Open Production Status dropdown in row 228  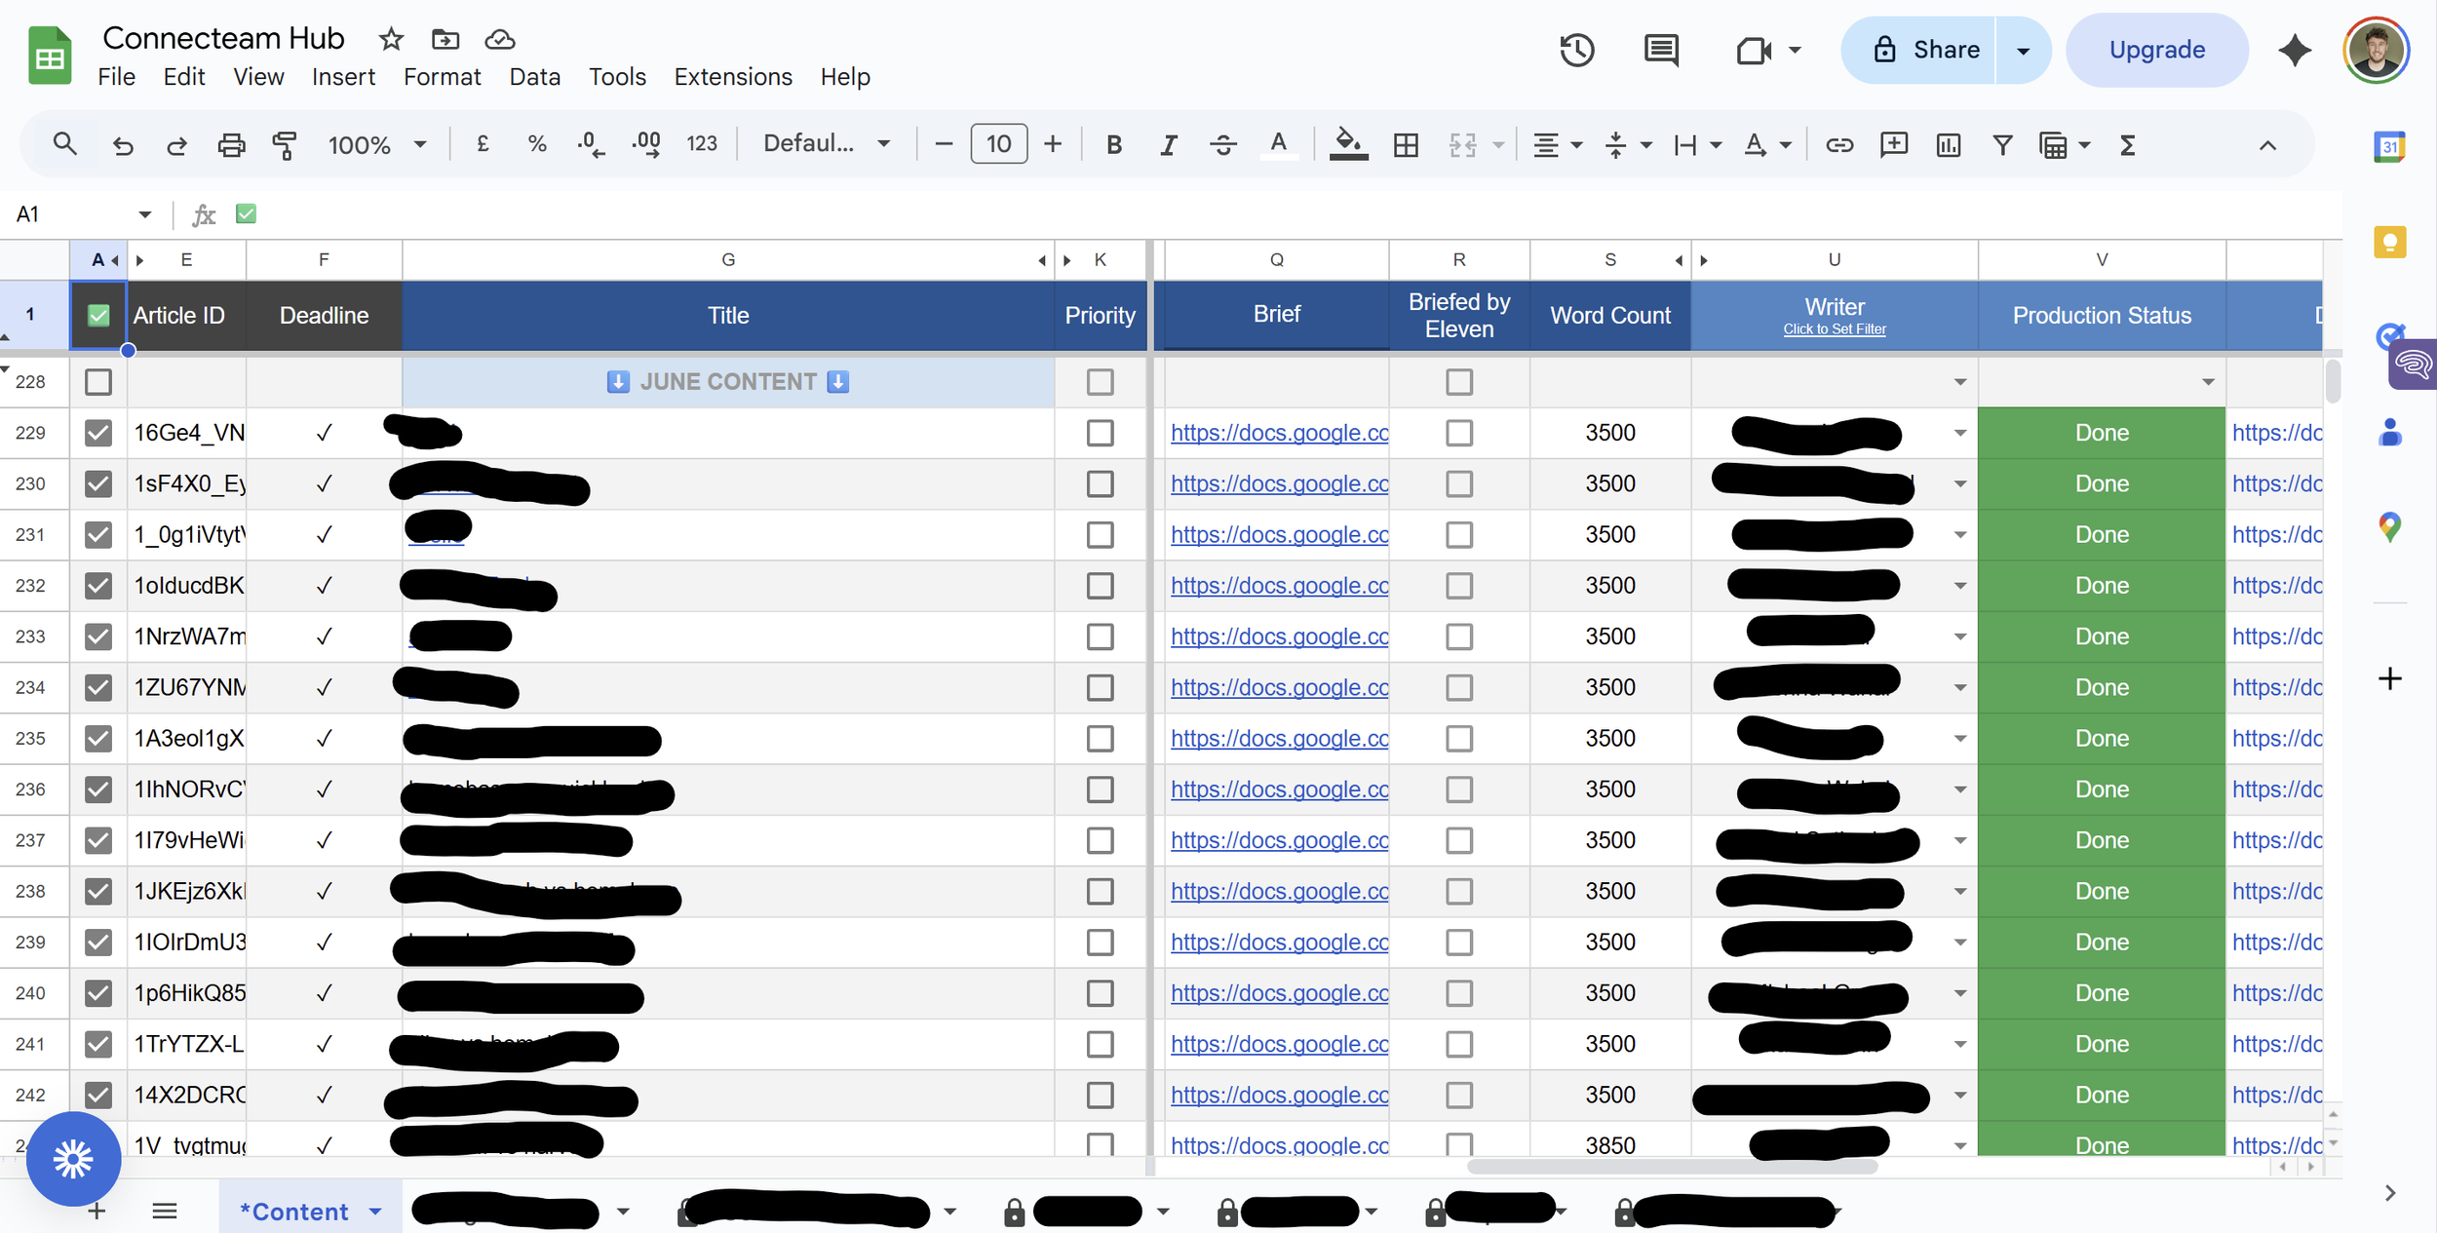(2208, 382)
